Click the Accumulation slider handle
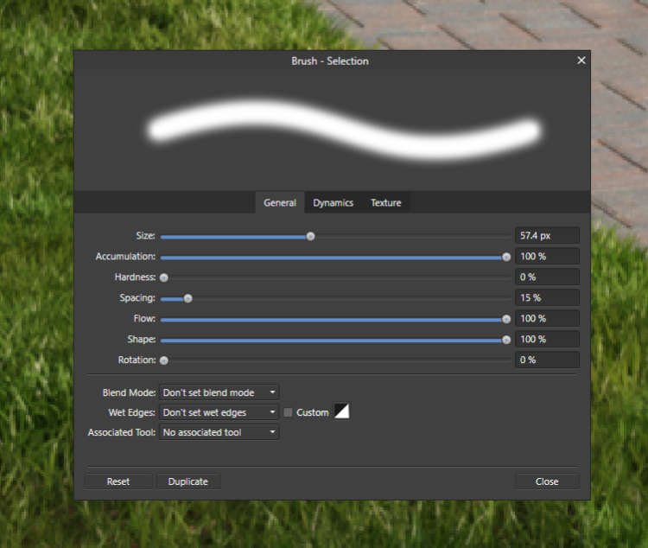The width and height of the screenshot is (648, 548). [506, 257]
